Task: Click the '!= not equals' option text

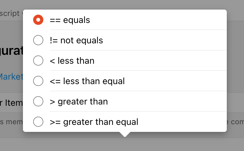Action: 76,40
